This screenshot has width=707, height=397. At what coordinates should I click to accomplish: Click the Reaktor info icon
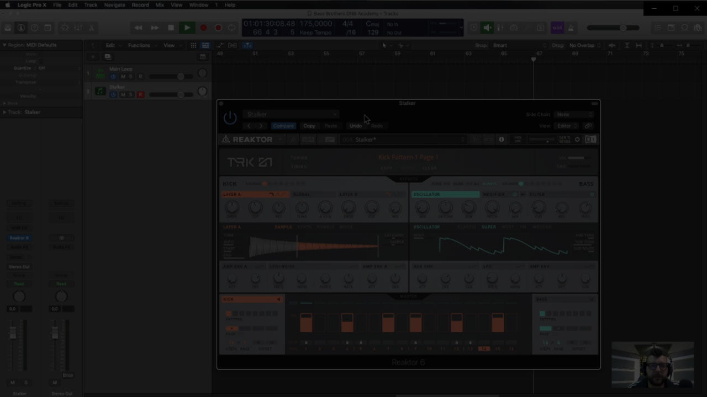tap(502, 140)
